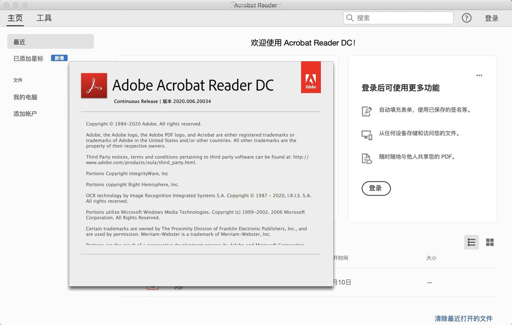Click the share PDF document icon
This screenshot has width=512, height=325.
[x=367, y=158]
